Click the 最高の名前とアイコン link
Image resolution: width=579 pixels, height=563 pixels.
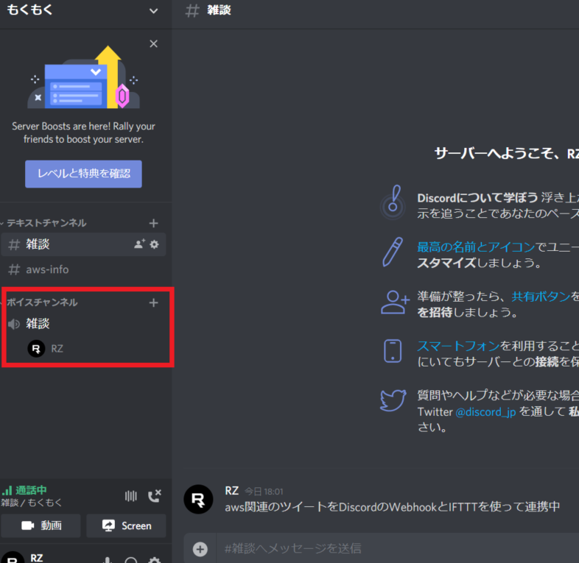point(476,247)
